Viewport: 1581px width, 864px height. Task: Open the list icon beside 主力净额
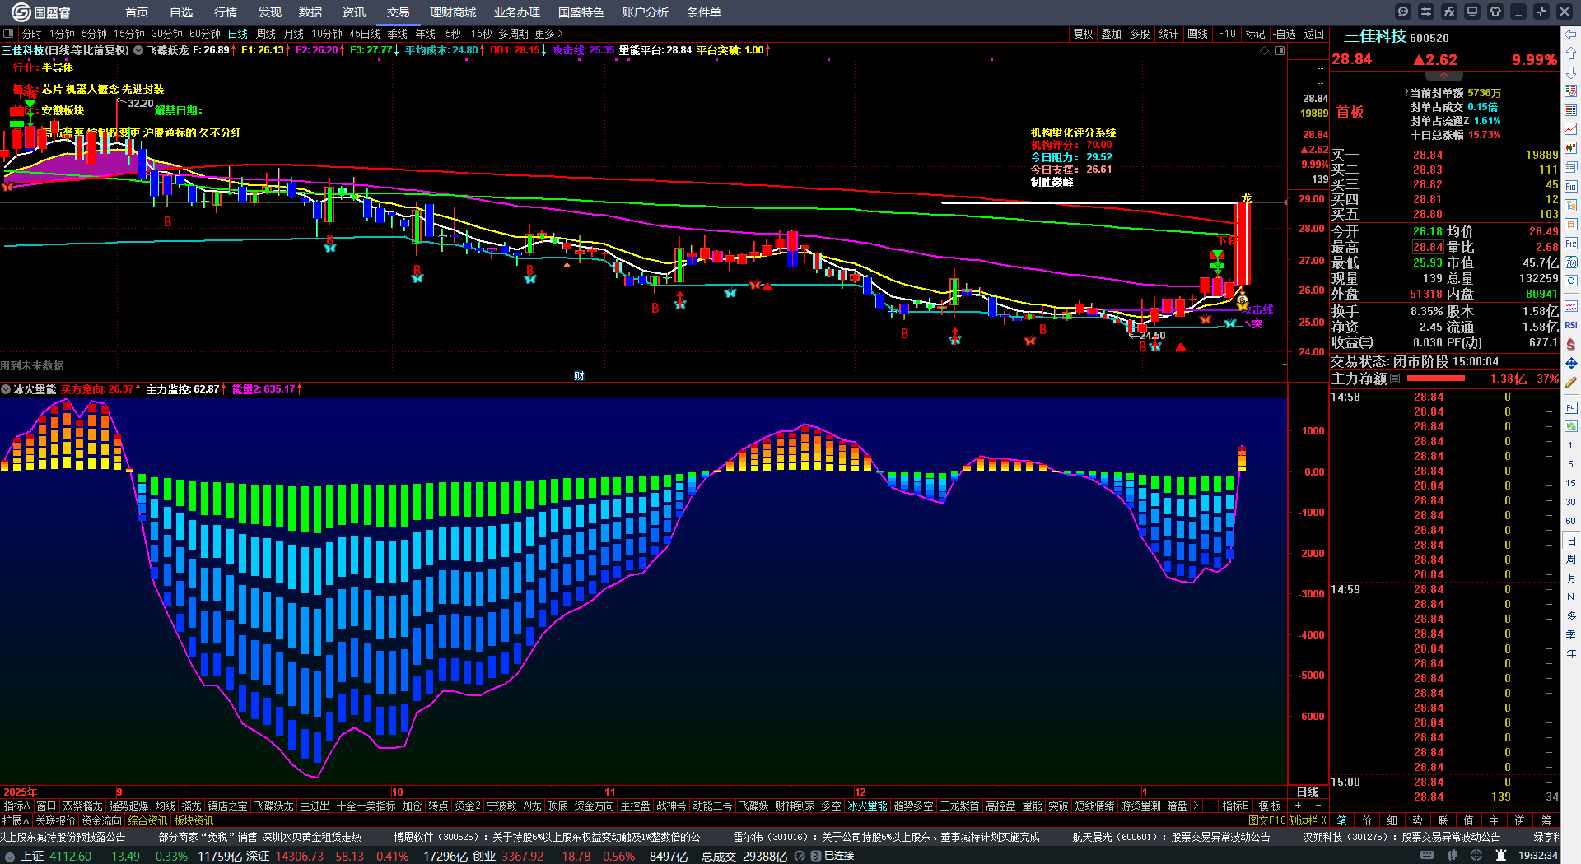pyautogui.click(x=1395, y=379)
